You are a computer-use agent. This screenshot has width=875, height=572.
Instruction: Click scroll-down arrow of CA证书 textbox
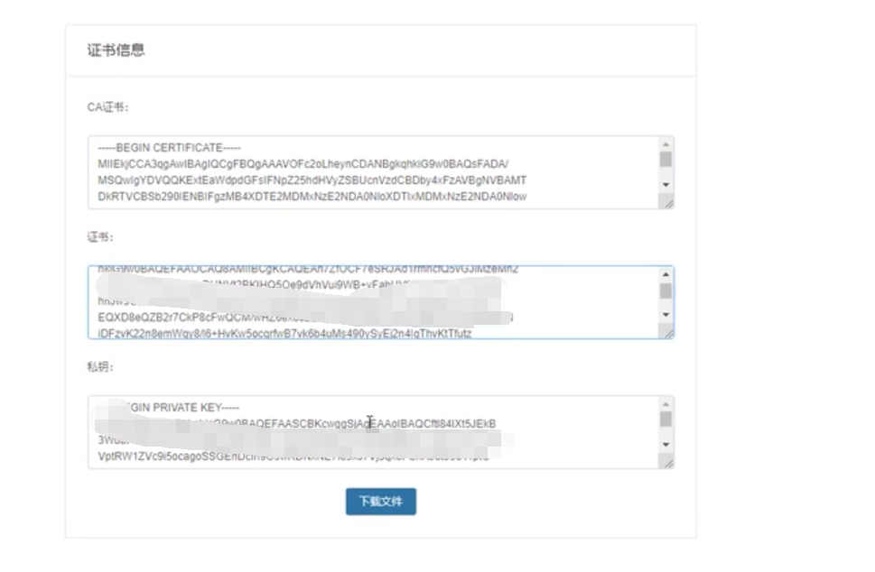tap(666, 185)
